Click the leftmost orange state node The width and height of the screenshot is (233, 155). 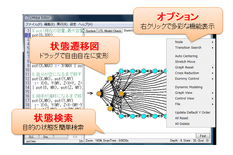coord(99,93)
